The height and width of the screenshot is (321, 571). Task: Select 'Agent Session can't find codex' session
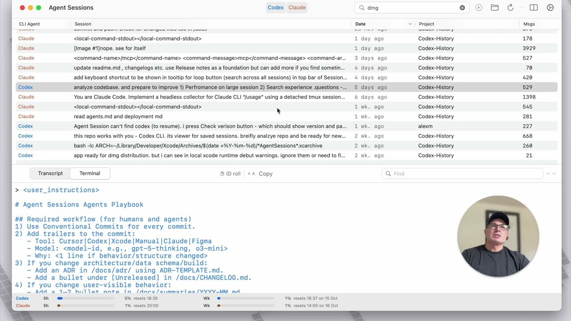tap(286, 126)
